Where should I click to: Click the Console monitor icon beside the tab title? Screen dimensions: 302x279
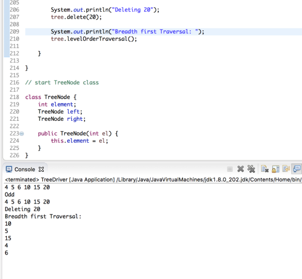coord(9,169)
